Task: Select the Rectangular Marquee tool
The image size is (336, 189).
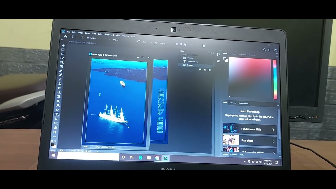Action: pyautogui.click(x=63, y=50)
